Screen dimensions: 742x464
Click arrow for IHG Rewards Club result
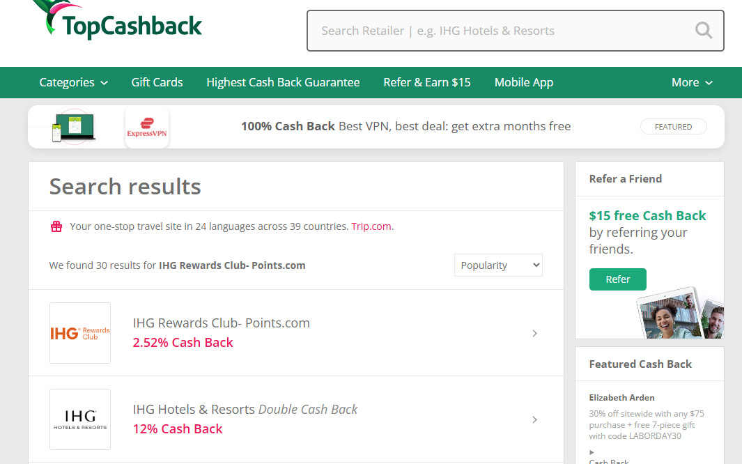click(x=534, y=334)
